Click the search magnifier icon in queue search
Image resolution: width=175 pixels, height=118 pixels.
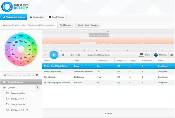click(x=5, y=75)
